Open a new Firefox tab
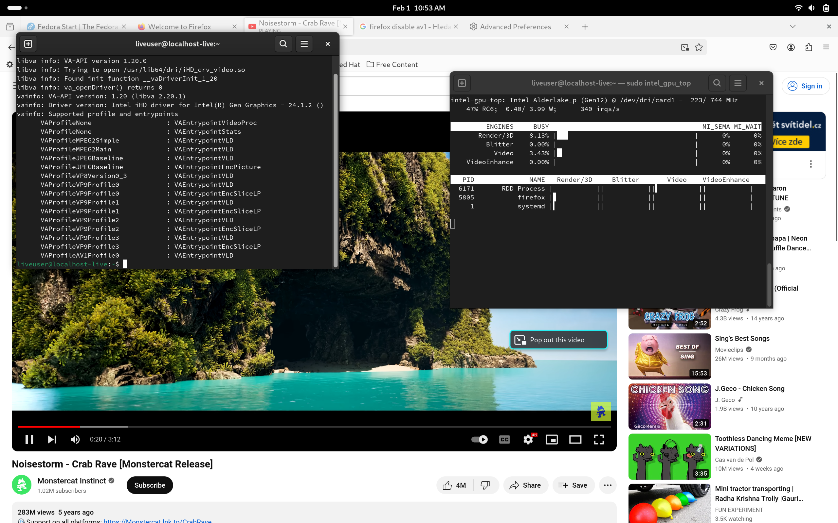Image resolution: width=838 pixels, height=523 pixels. (x=585, y=26)
